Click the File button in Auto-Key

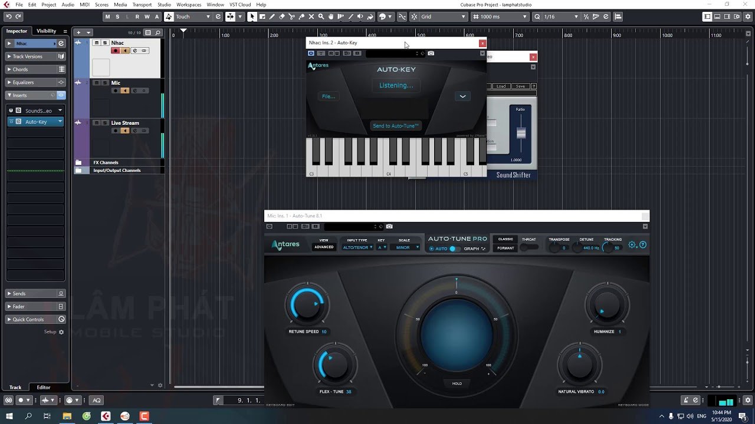(328, 96)
